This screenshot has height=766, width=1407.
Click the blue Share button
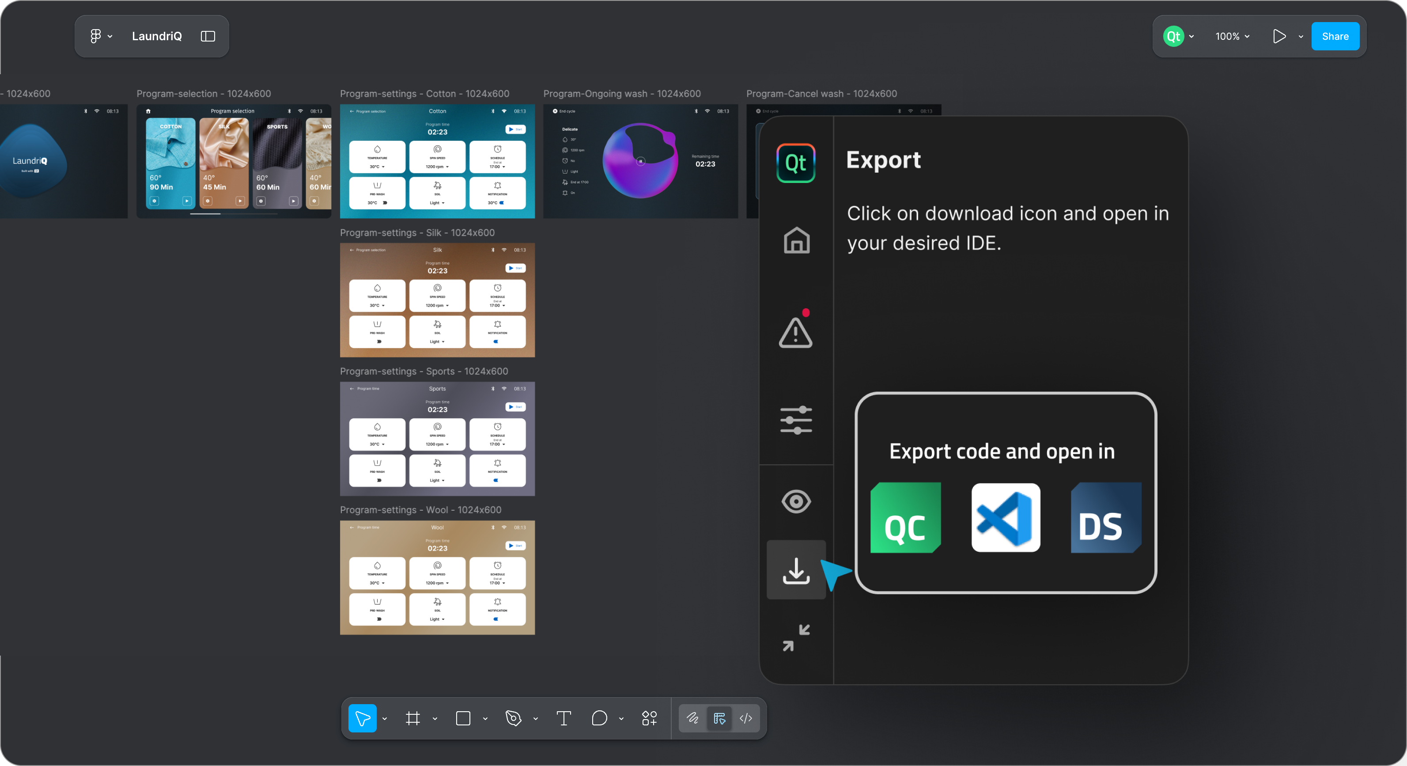tap(1335, 37)
